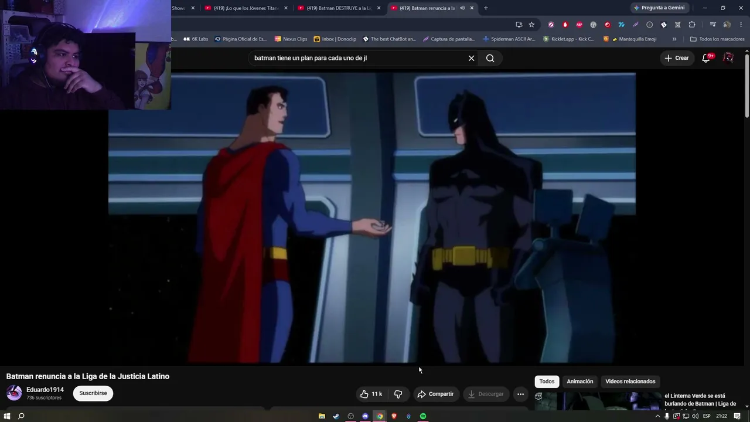Open the three-dot more actions menu under video
The height and width of the screenshot is (422, 750).
520,394
